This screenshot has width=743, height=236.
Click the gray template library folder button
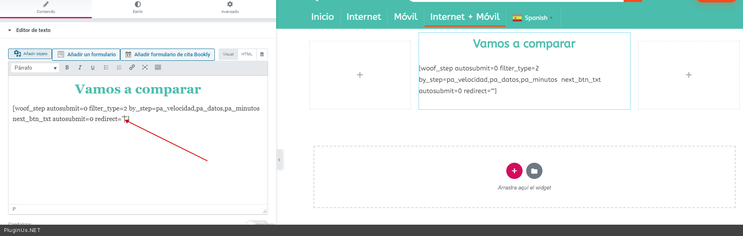[x=534, y=171]
